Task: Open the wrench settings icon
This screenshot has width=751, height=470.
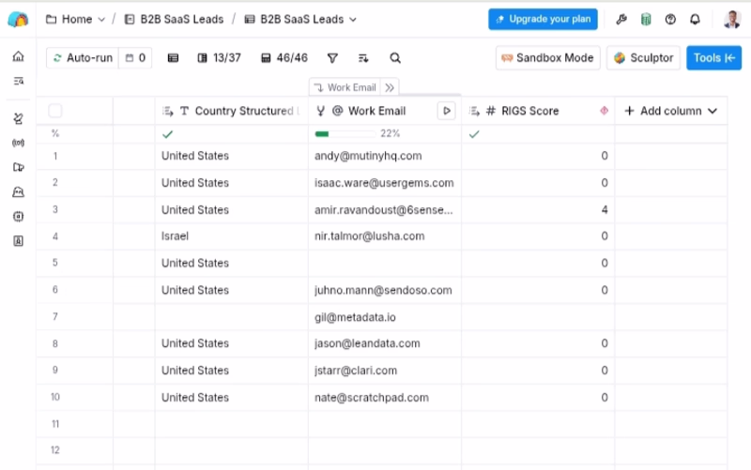Action: [621, 19]
